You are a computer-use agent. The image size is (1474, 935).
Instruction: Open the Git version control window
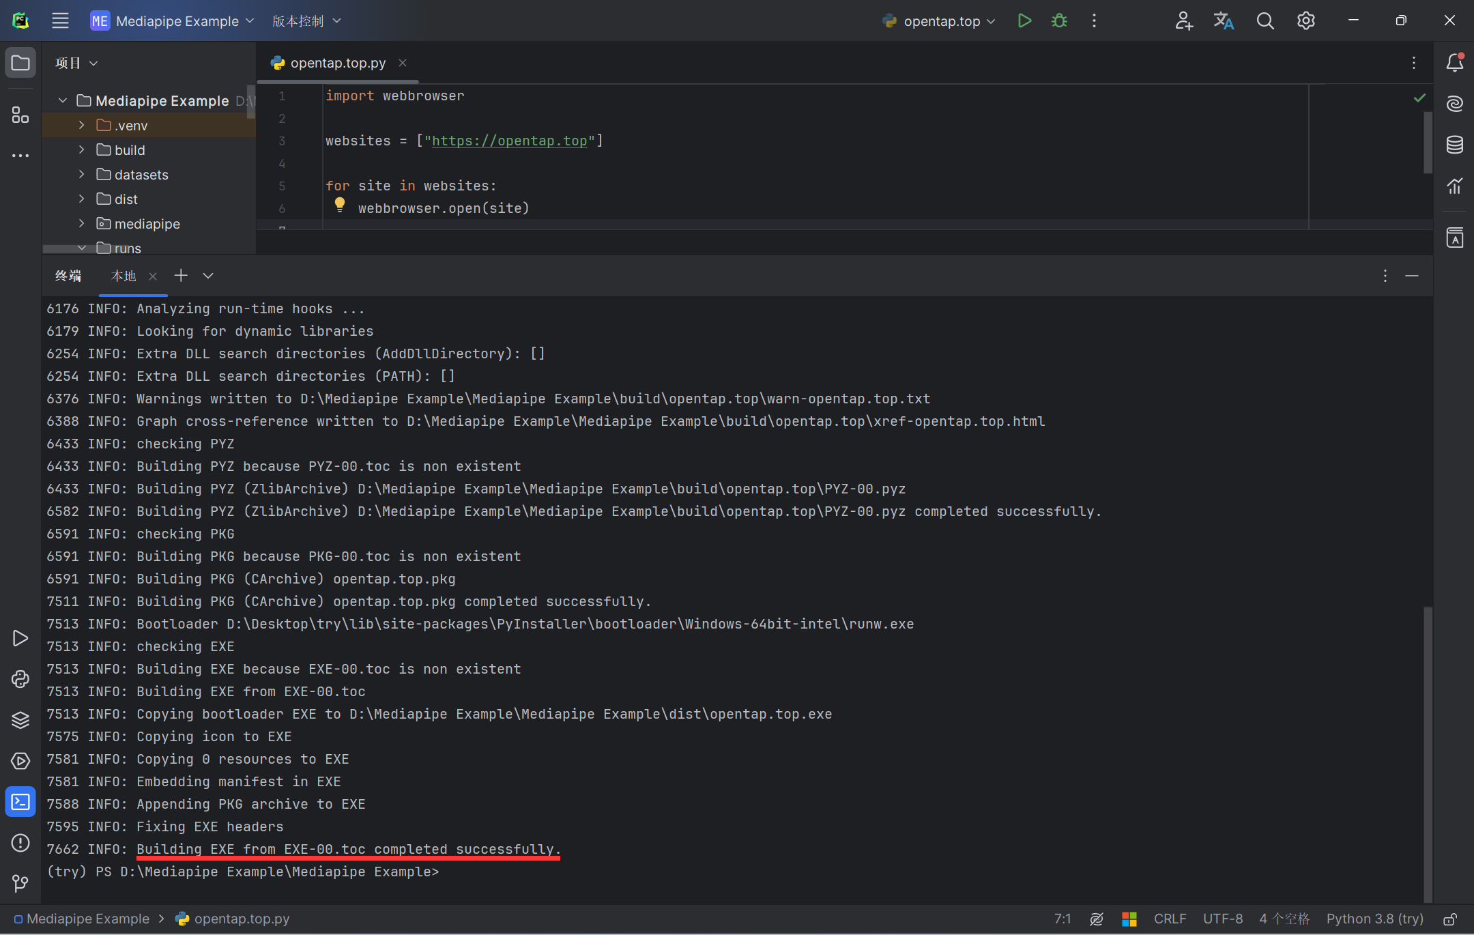click(20, 884)
